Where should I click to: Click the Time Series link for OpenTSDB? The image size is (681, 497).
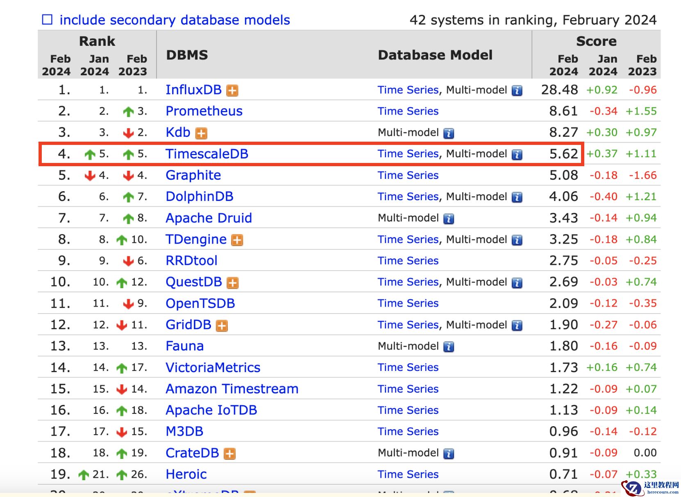point(408,303)
